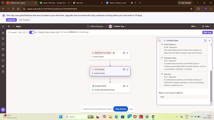The height and width of the screenshot is (120, 214).
Task: Click the Windows taskbar Search box
Action: [79, 117]
